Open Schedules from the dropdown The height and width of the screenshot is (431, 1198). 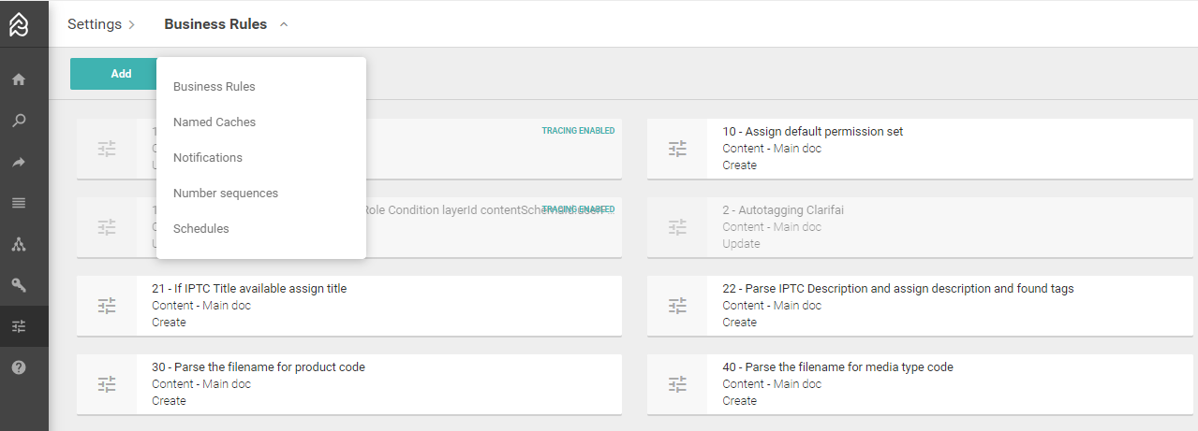pos(201,229)
